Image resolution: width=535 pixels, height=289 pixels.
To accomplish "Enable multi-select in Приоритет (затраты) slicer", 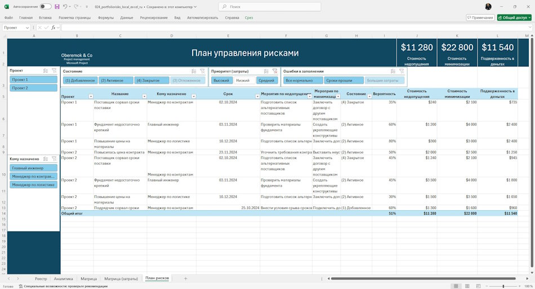I will point(266,71).
